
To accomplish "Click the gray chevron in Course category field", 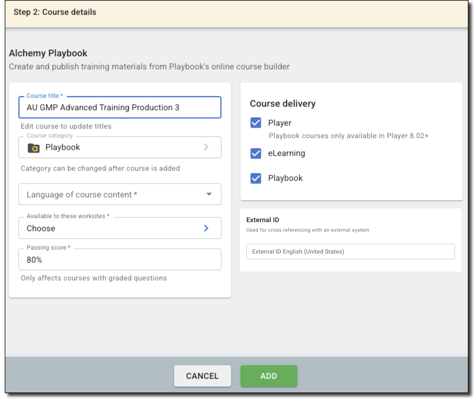I will [x=206, y=147].
